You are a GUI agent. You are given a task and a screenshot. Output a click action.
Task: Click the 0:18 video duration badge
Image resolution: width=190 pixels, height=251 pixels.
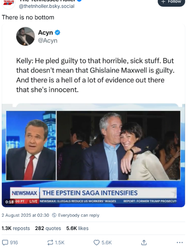point(10,202)
